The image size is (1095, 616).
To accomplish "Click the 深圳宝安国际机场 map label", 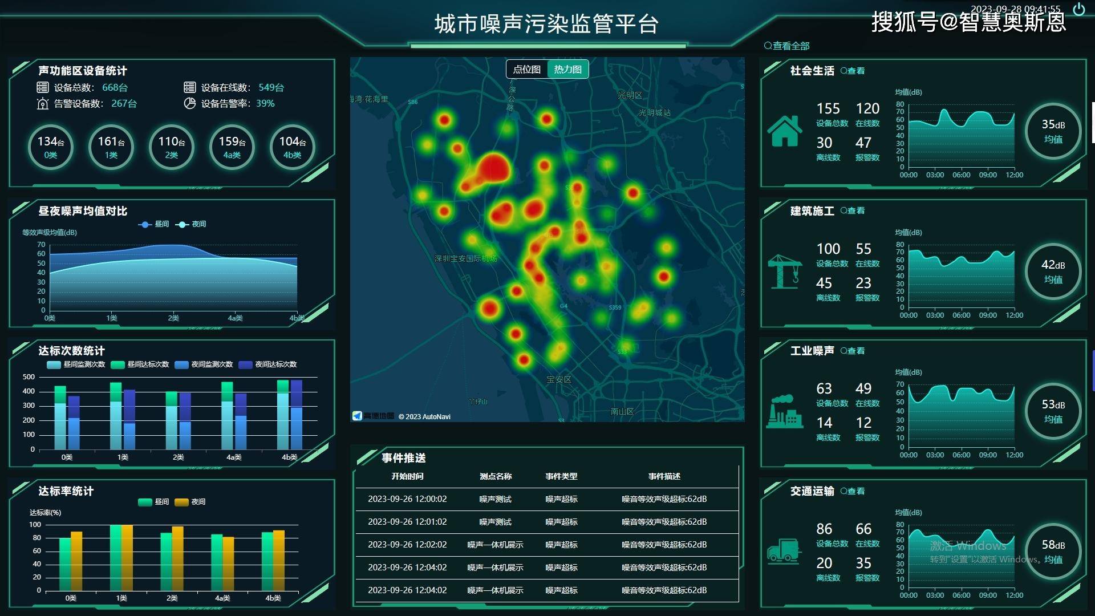I will pos(465,258).
